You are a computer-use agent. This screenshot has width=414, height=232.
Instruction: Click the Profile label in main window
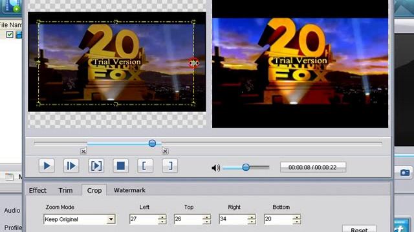coord(13,227)
